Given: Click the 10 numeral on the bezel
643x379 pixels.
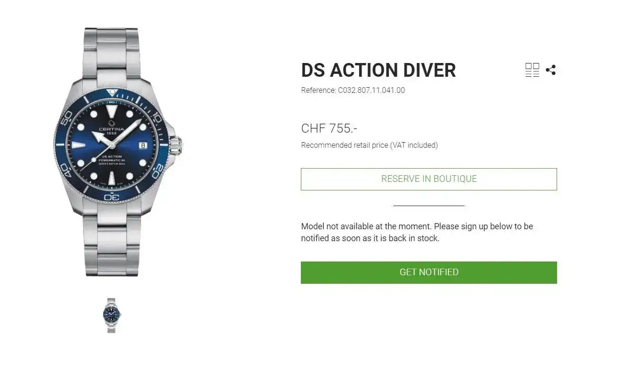Looking at the screenshot, I should pyautogui.click(x=156, y=117).
